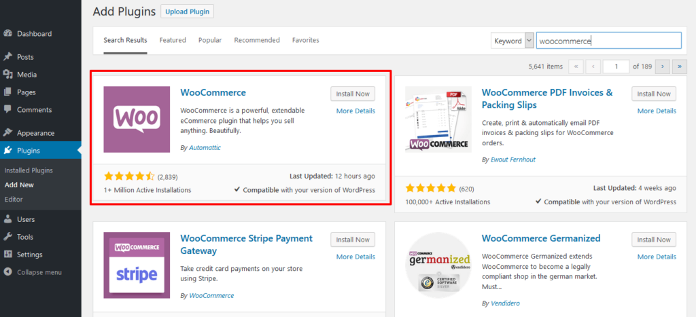696x317 pixels.
Task: Click the Plugins plug icon
Action: [x=7, y=150]
